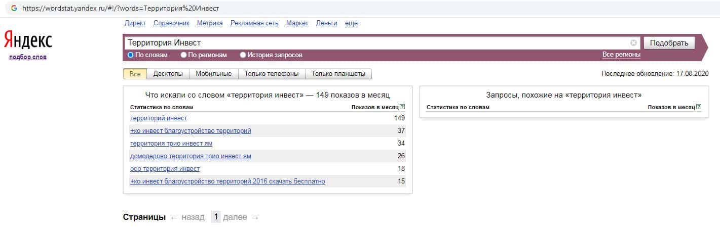
Task: Click the 'Директ' link in top navigation
Action: click(x=135, y=23)
